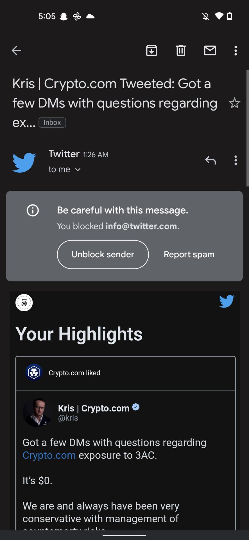The width and height of the screenshot is (249, 540).
Task: Open the top toolbar overflow menu
Action: [236, 51]
